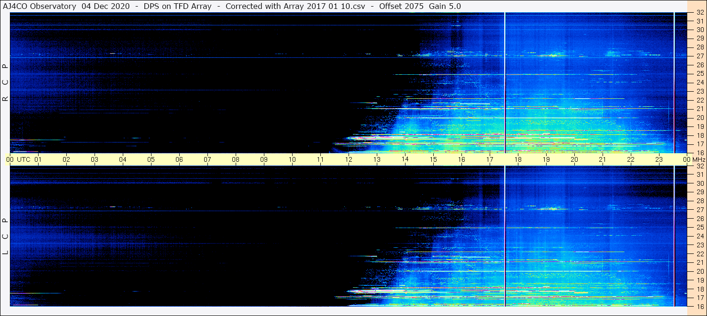
Task: Click the 32 MHz label atop the RCP scale
Action: pyautogui.click(x=700, y=13)
